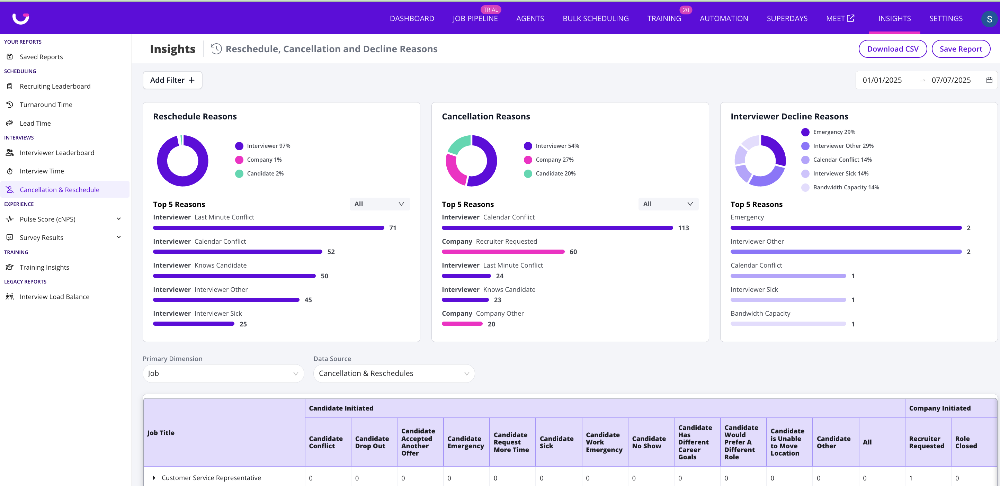Image resolution: width=1000 pixels, height=486 pixels.
Task: Click the Add Filter button
Action: tap(172, 80)
